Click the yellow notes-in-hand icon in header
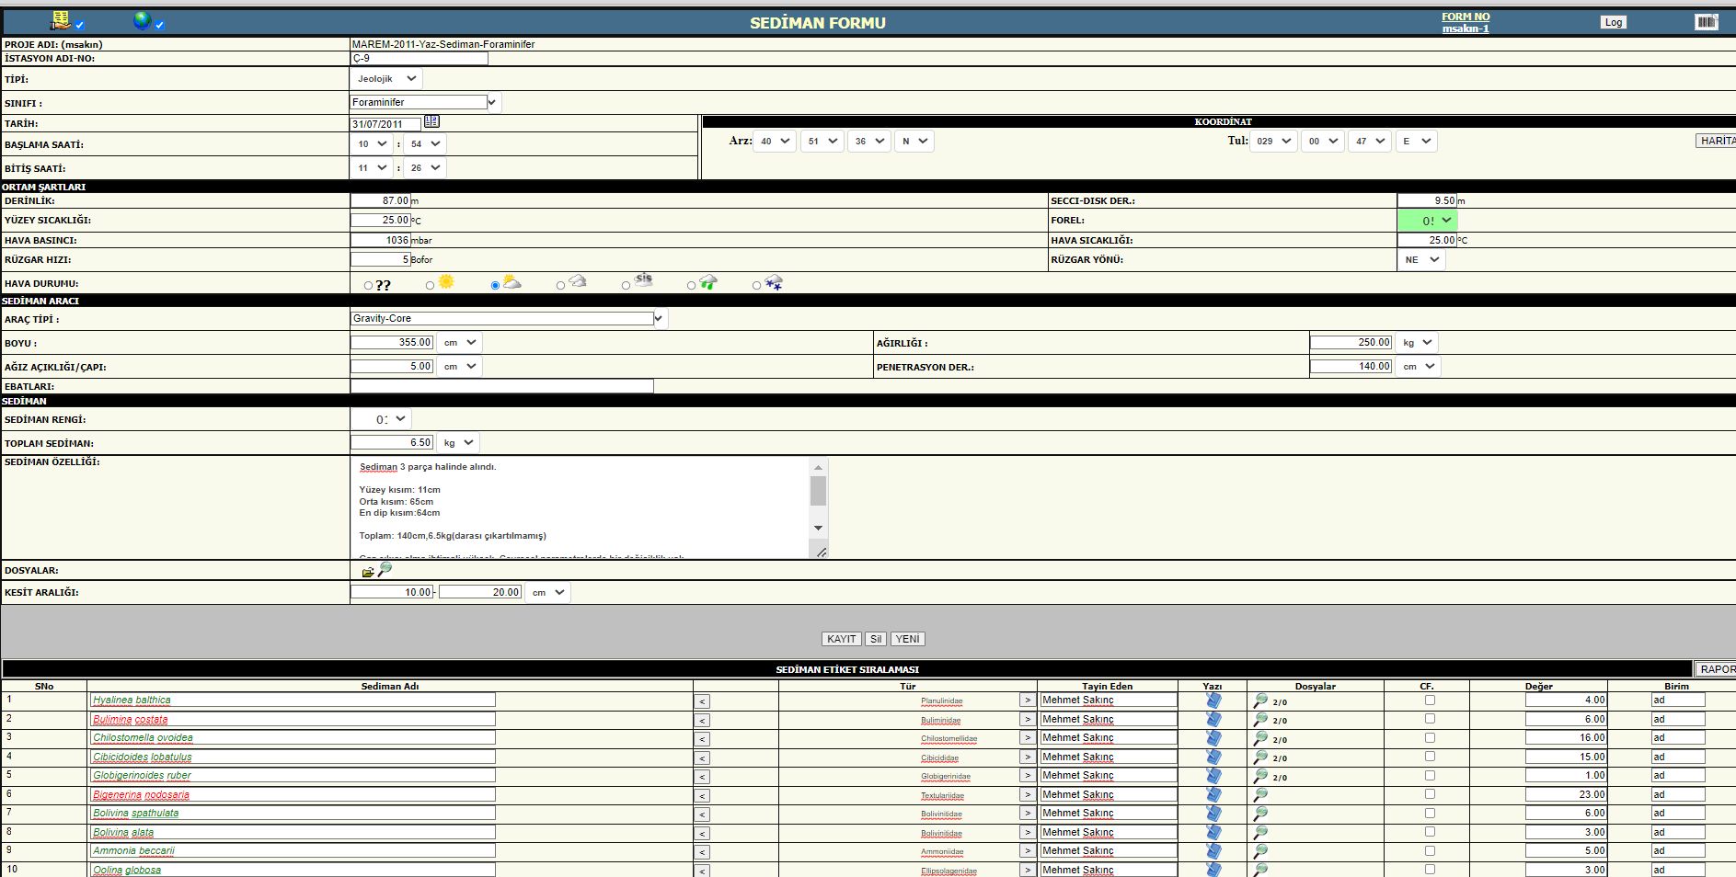 click(61, 19)
